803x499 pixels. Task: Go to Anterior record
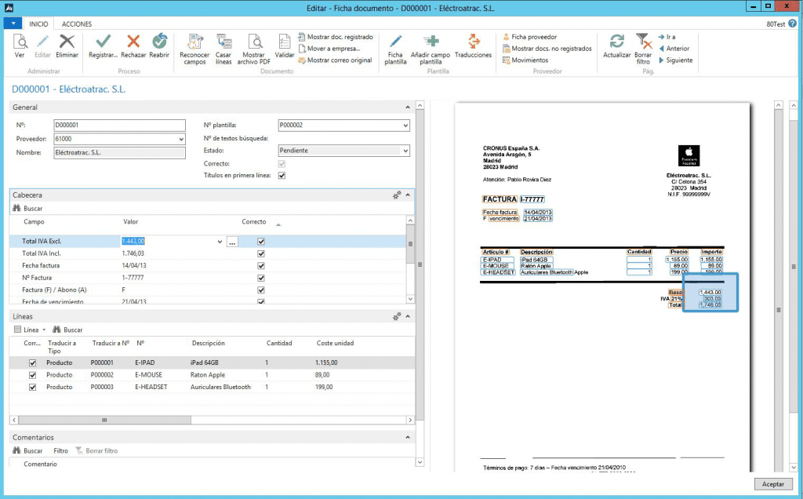[674, 49]
